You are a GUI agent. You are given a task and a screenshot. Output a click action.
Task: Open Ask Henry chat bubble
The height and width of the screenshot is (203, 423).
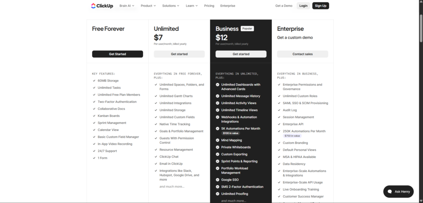[398, 192]
